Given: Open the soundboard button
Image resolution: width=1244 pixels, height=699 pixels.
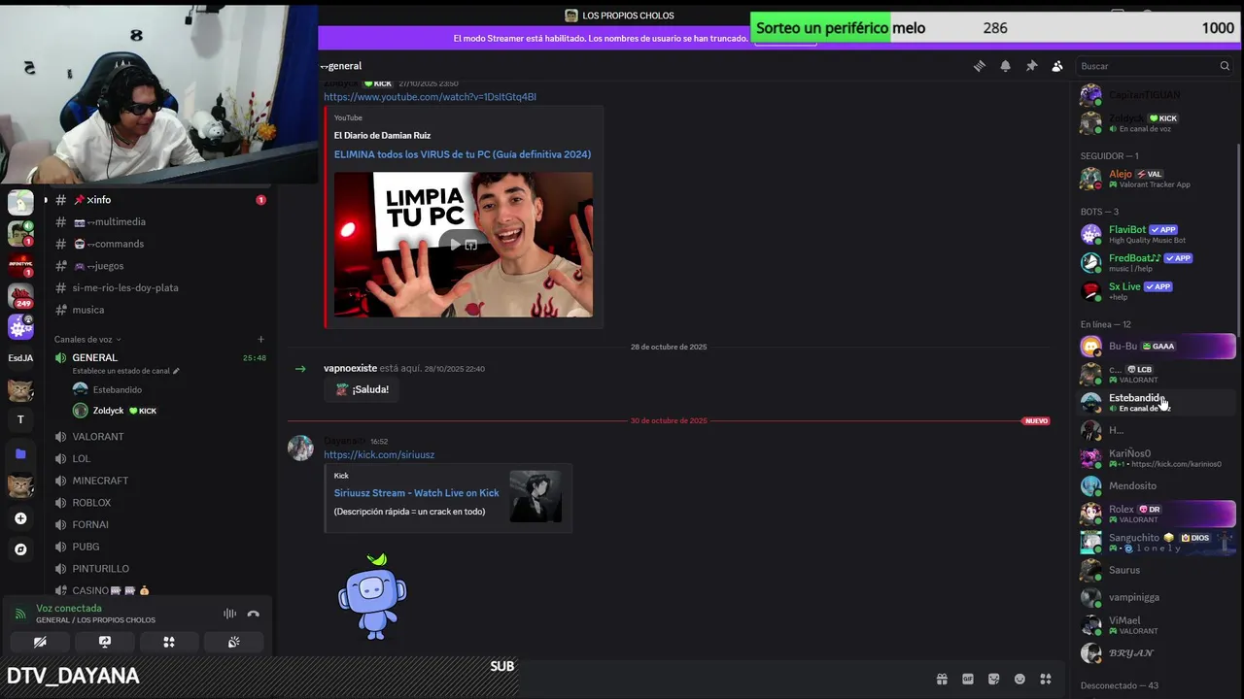Looking at the screenshot, I should (x=233, y=642).
